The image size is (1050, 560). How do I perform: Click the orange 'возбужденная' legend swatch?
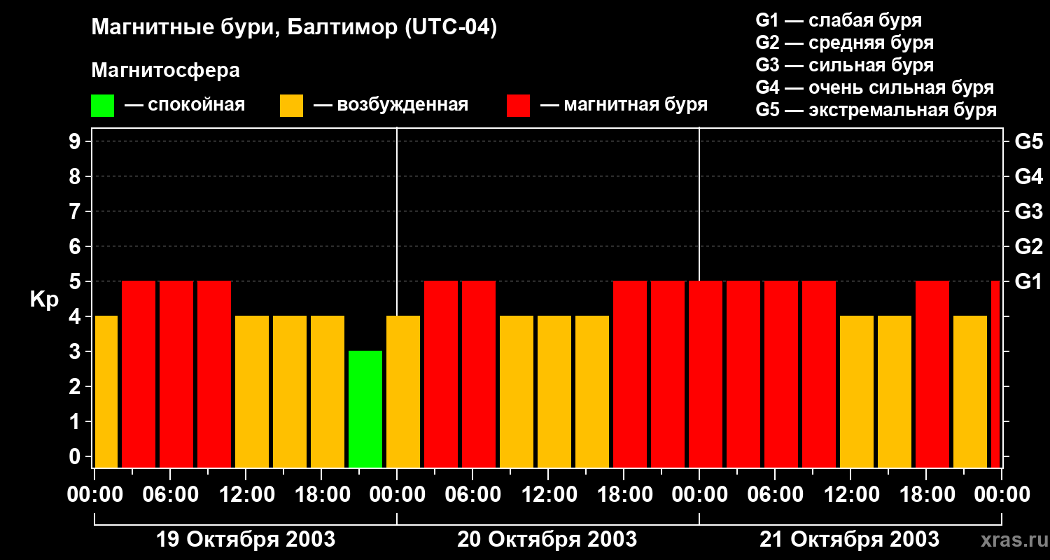[291, 106]
